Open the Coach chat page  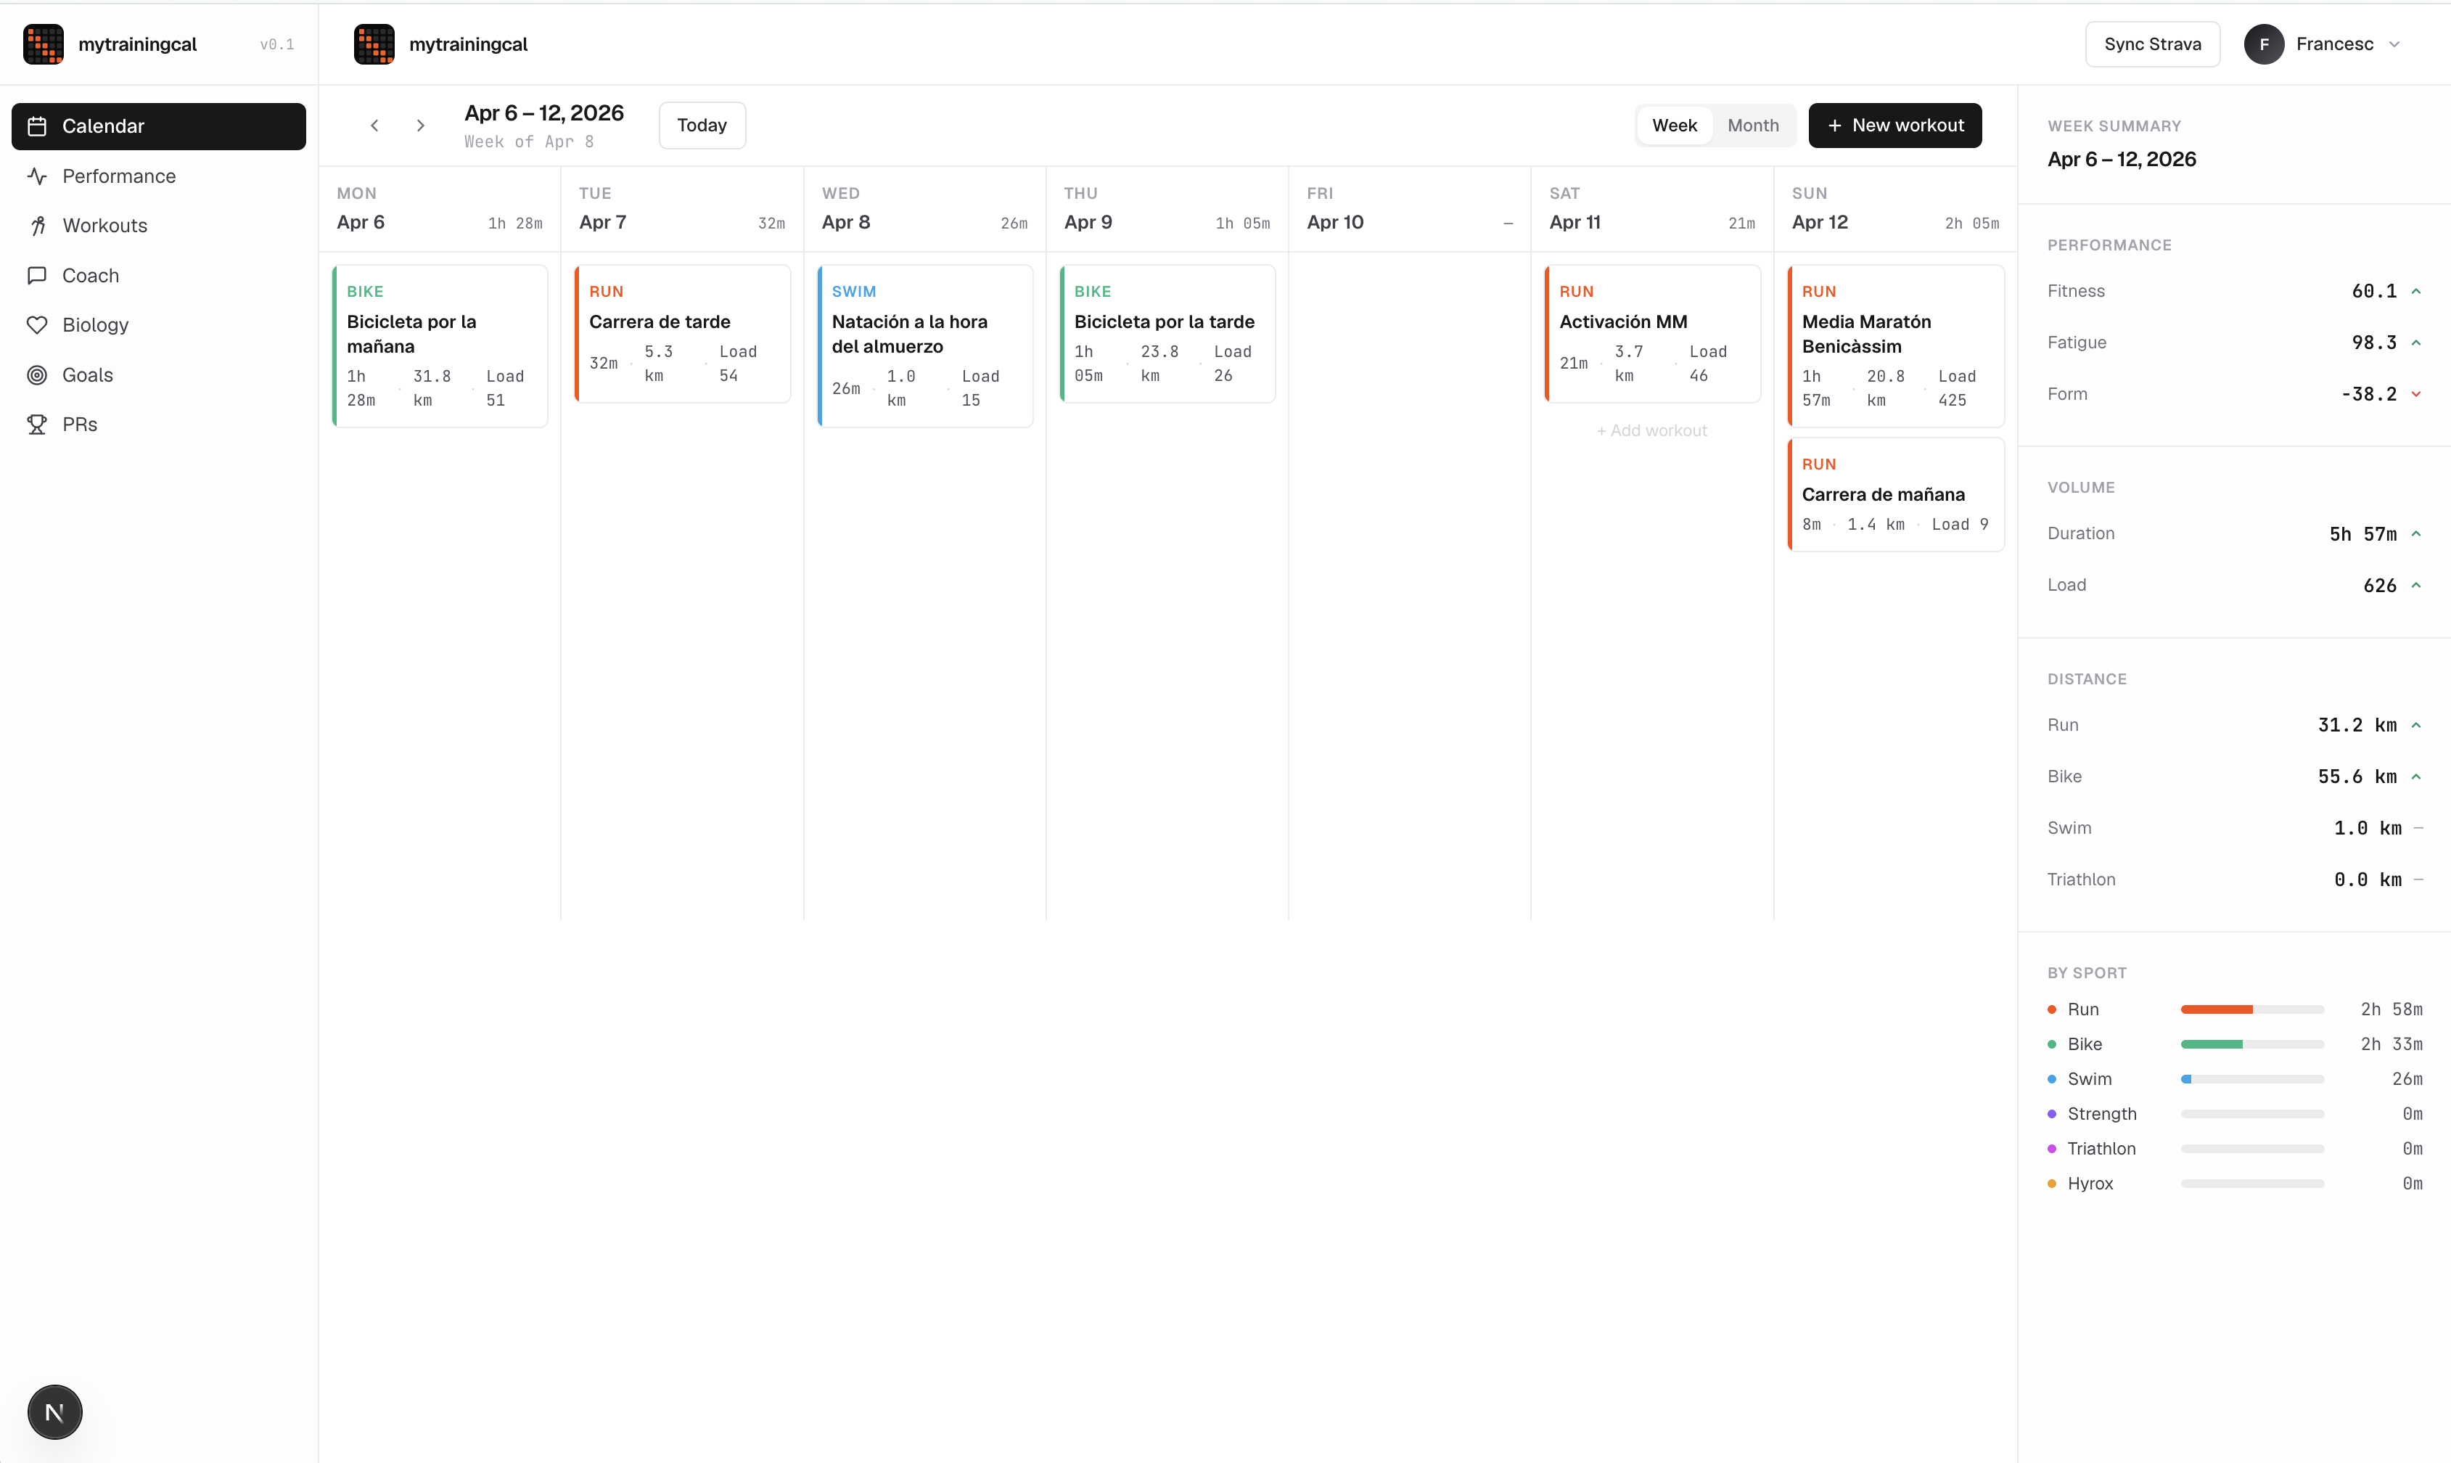[x=159, y=276]
